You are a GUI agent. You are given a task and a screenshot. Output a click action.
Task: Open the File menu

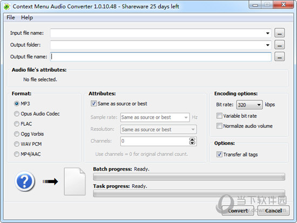click(11, 18)
